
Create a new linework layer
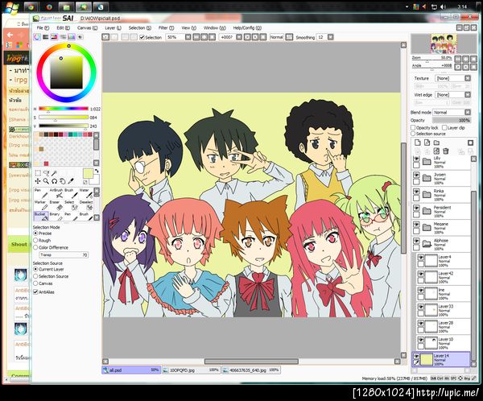427,143
